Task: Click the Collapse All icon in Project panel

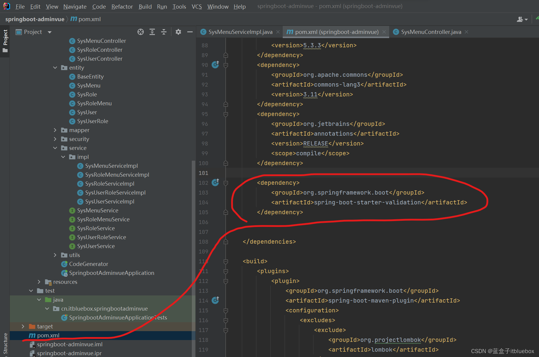Action: (x=164, y=32)
